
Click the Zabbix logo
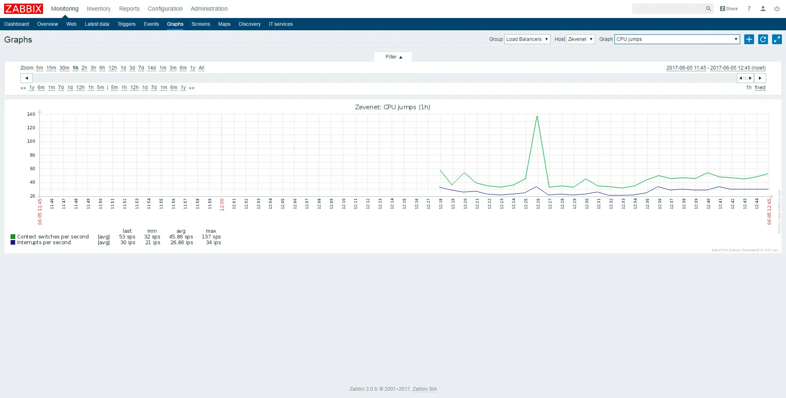tap(23, 9)
